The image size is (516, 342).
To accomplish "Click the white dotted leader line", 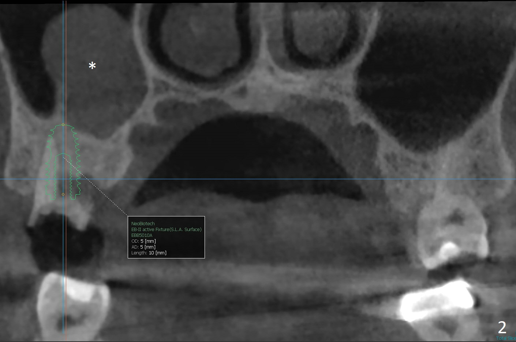I will click(95, 185).
